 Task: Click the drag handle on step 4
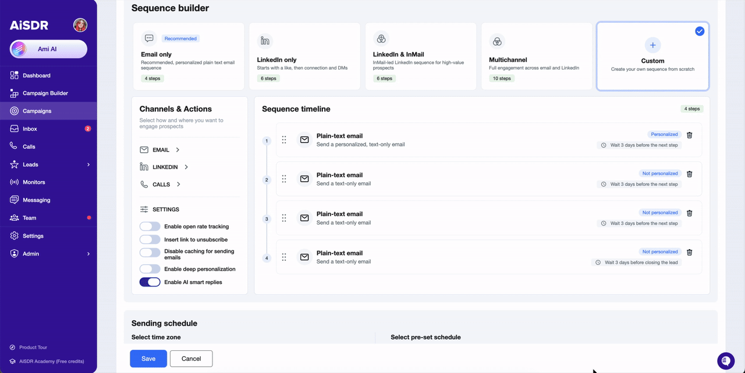click(284, 257)
